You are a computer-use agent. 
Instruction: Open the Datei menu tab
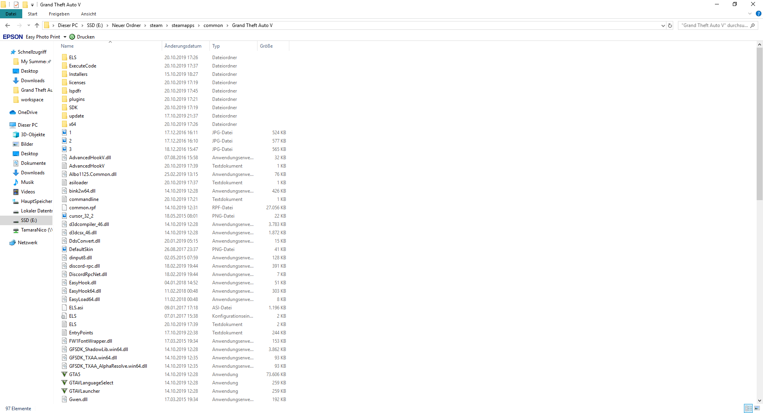[x=11, y=14]
